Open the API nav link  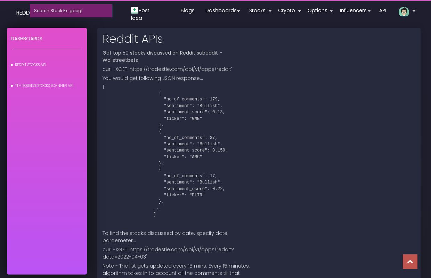click(383, 10)
